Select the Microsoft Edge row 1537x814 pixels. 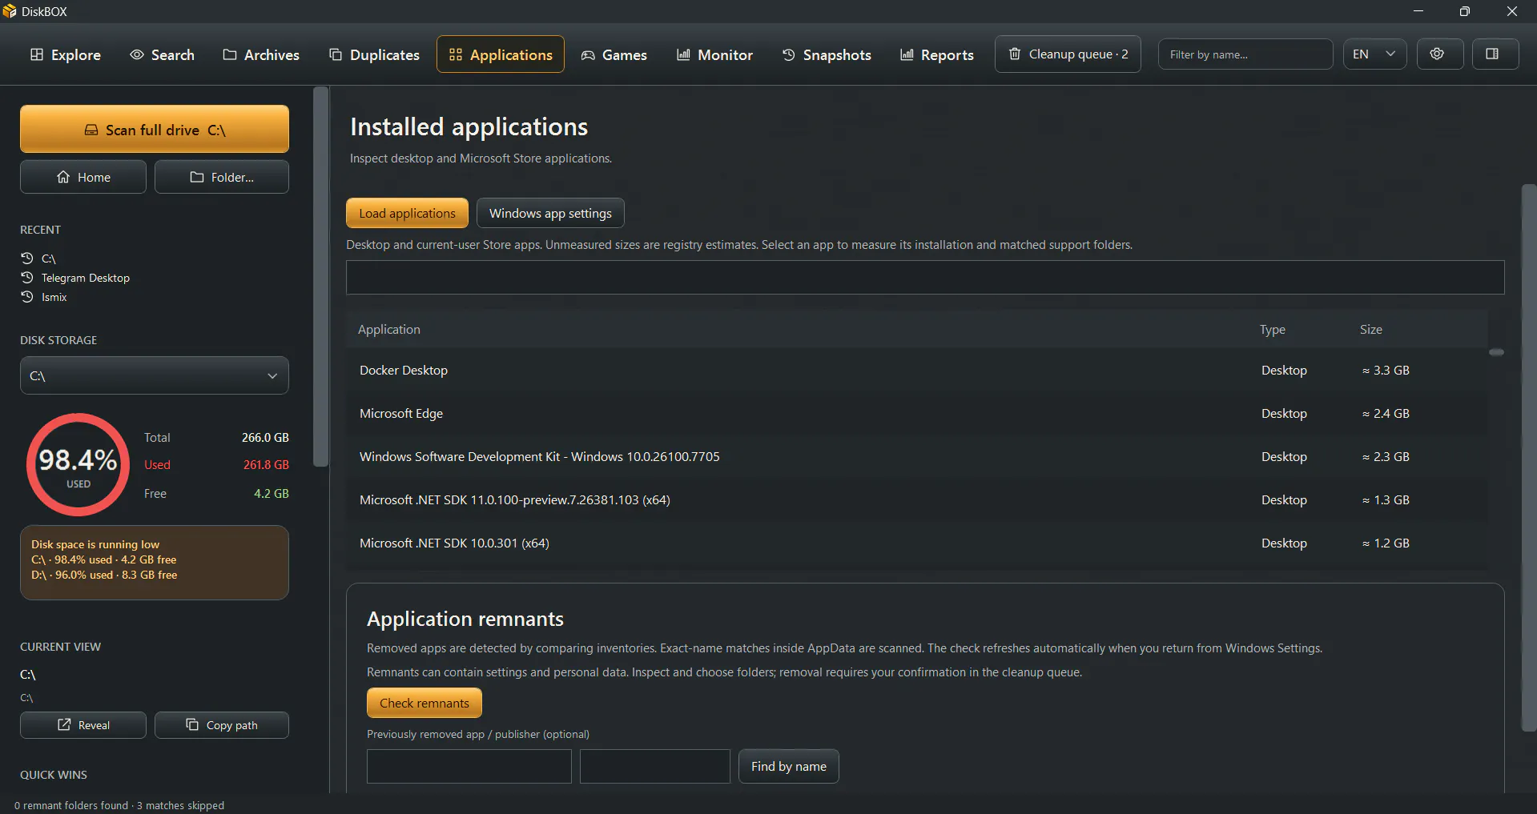(917, 414)
